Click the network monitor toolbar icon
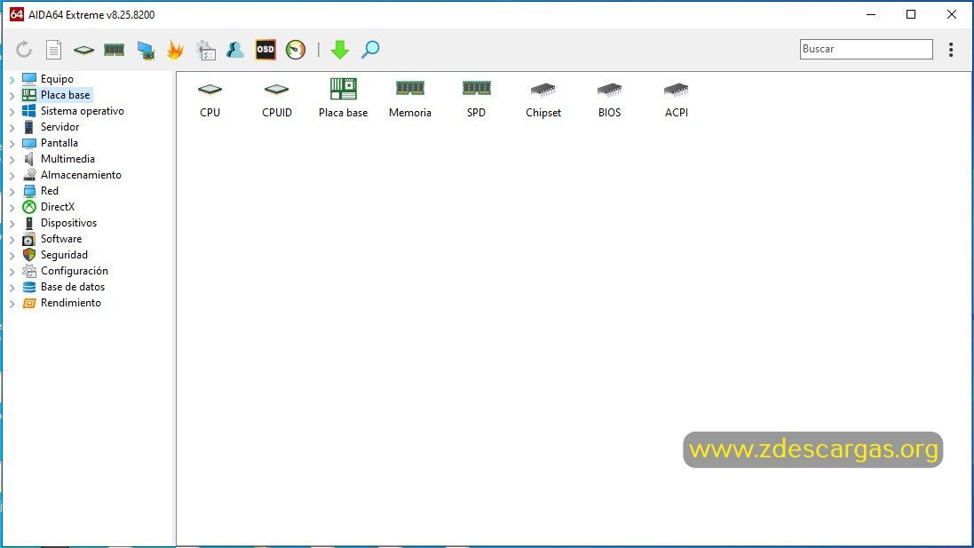The image size is (974, 548). click(146, 50)
